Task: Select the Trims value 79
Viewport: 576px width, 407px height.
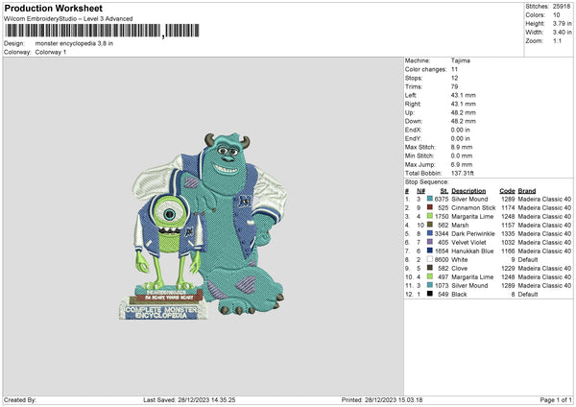Action: [455, 86]
